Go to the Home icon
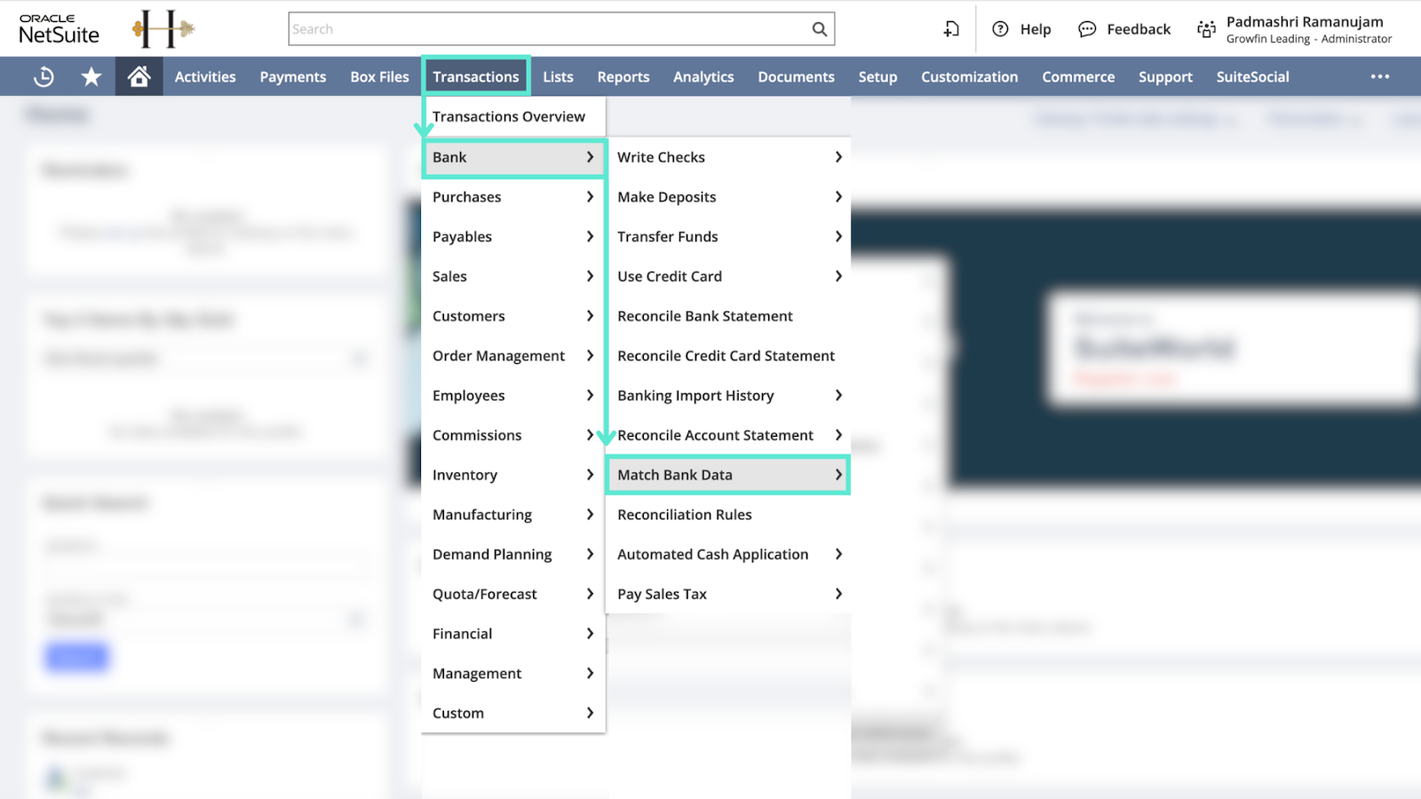The image size is (1421, 799). point(139,77)
